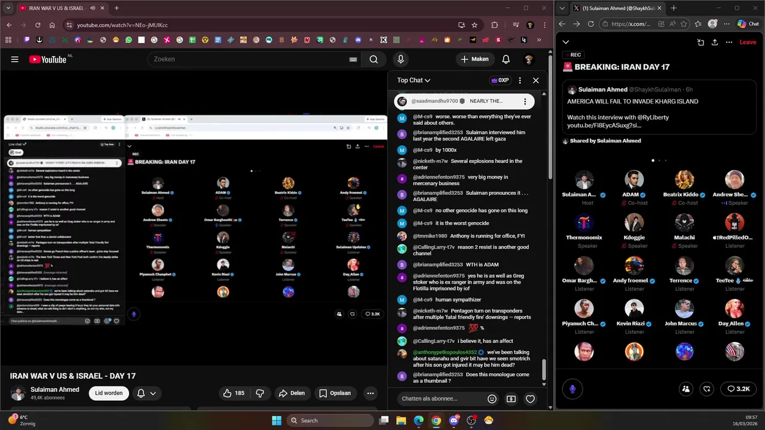Click the Lid worden join button
Screen dimensions: 765x430
pos(109,393)
